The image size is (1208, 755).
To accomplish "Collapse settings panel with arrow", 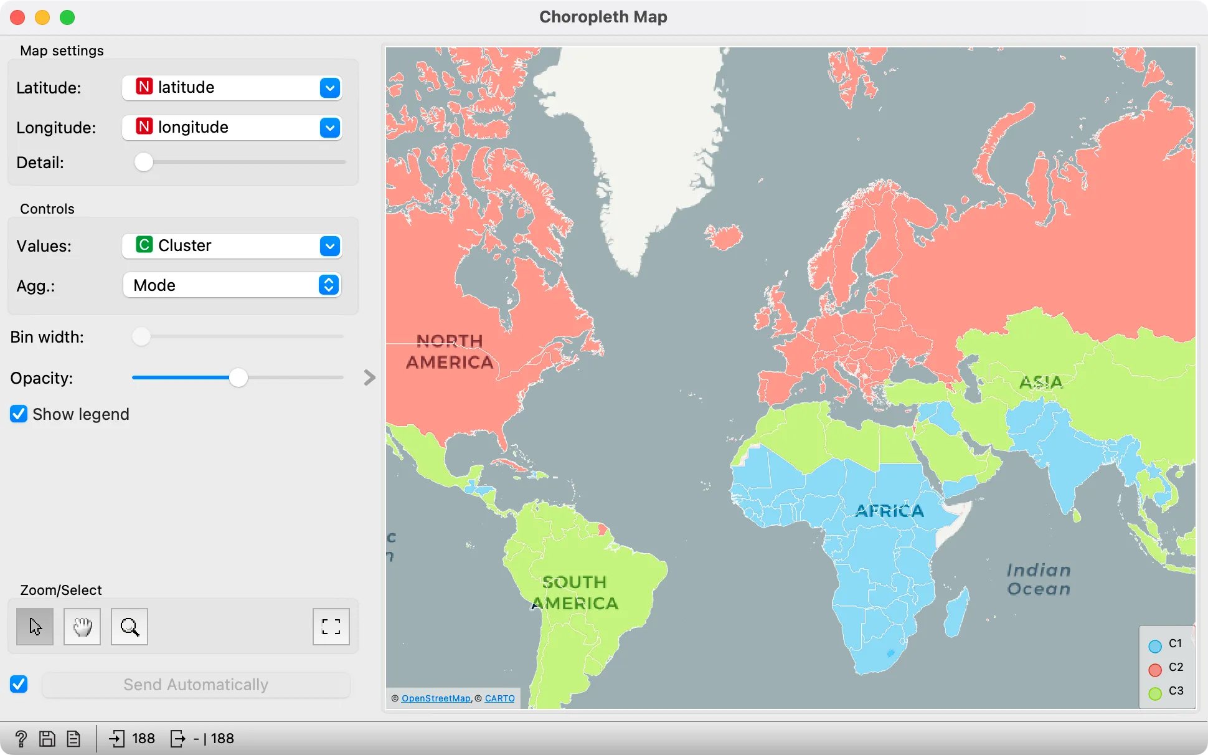I will (x=370, y=377).
